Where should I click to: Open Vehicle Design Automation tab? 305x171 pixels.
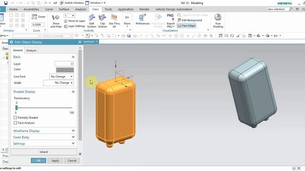click(x=173, y=9)
